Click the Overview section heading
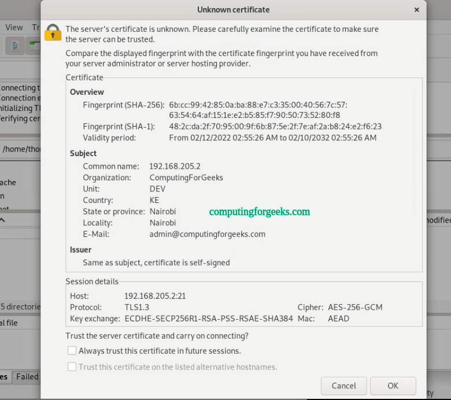Image resolution: width=451 pixels, height=400 pixels. [87, 92]
